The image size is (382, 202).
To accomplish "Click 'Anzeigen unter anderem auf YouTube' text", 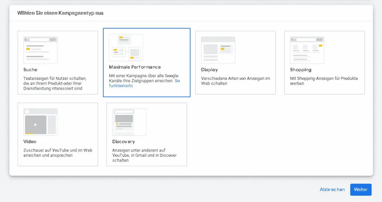I will (144, 155).
